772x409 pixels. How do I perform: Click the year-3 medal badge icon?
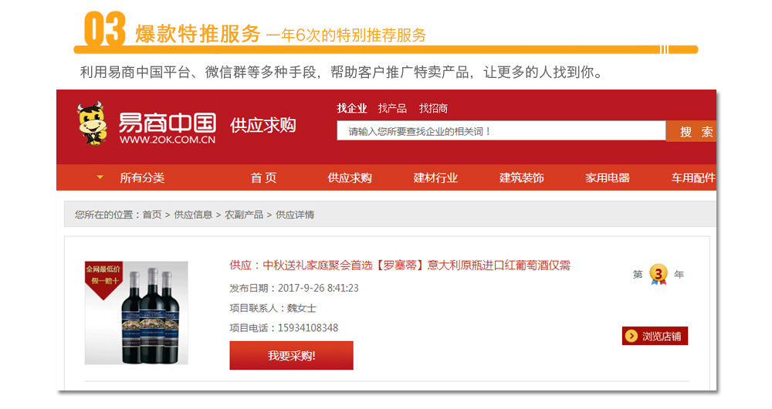(659, 275)
